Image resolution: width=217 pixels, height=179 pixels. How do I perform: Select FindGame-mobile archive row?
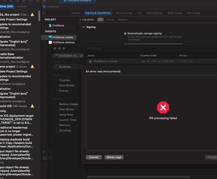click(152, 61)
